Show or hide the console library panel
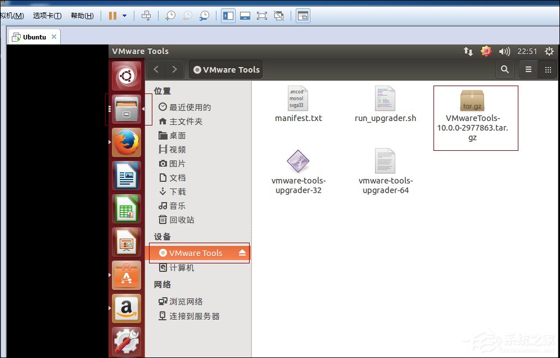The image size is (560, 358). 228,16
